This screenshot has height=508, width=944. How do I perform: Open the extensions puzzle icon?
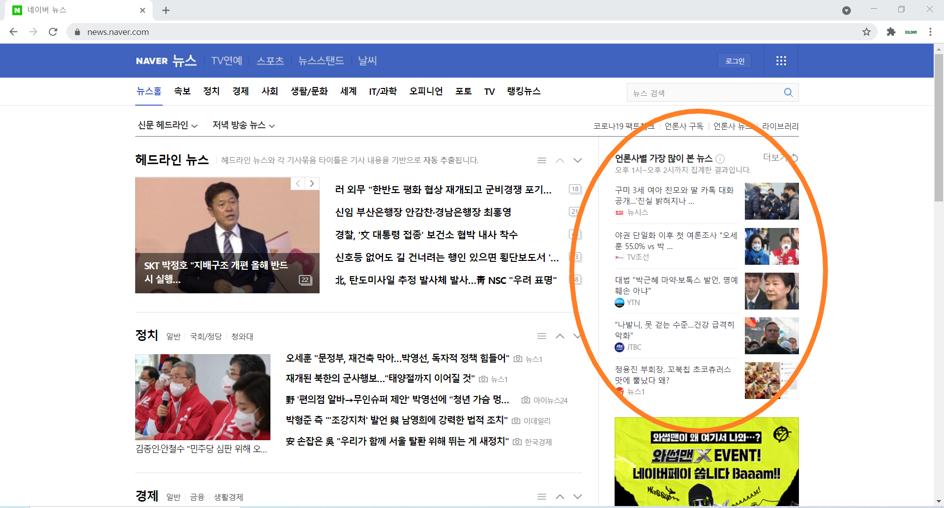point(891,32)
